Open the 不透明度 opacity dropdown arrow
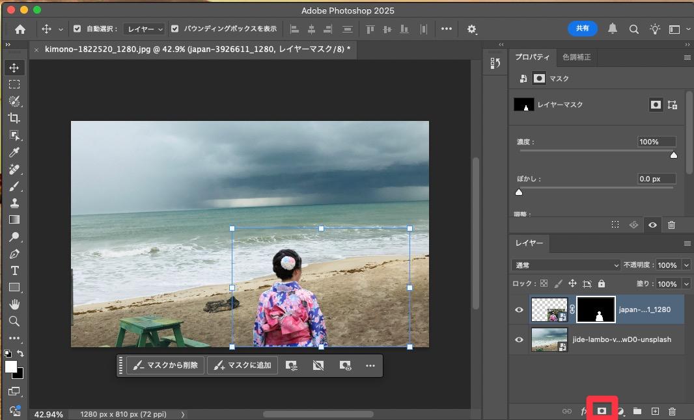 (686, 265)
